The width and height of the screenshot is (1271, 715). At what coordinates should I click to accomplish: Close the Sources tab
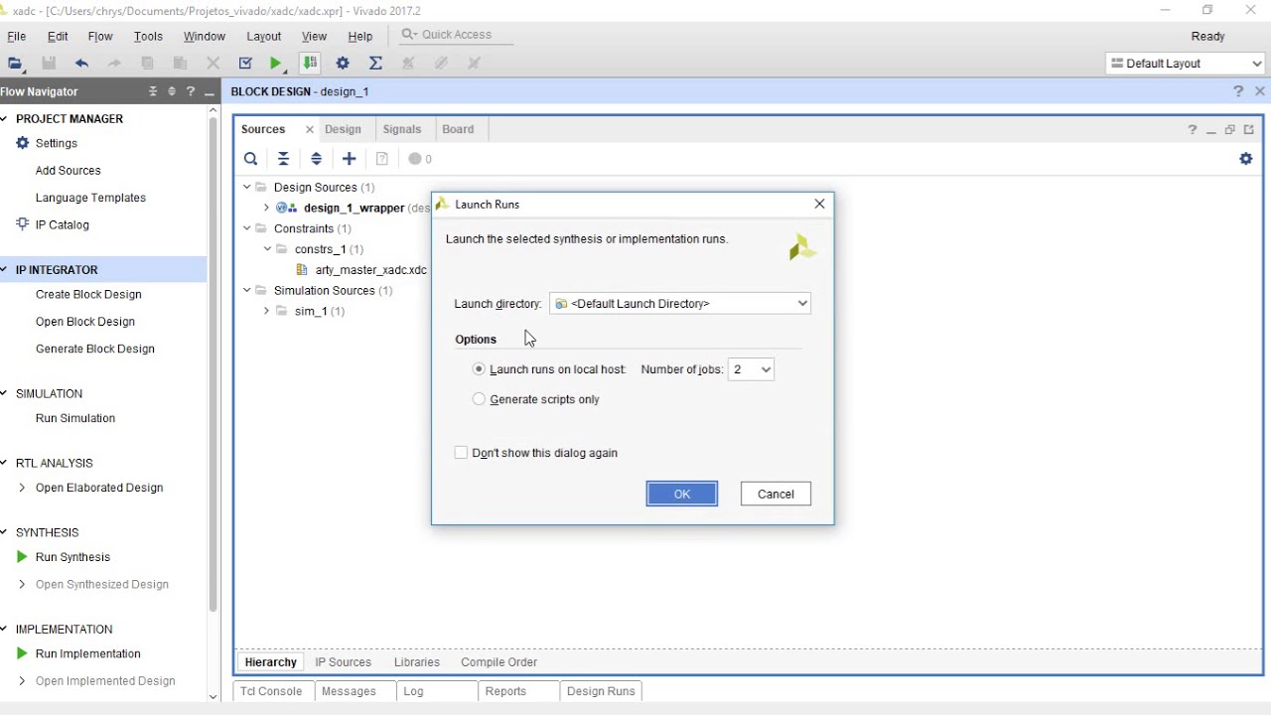(x=310, y=129)
